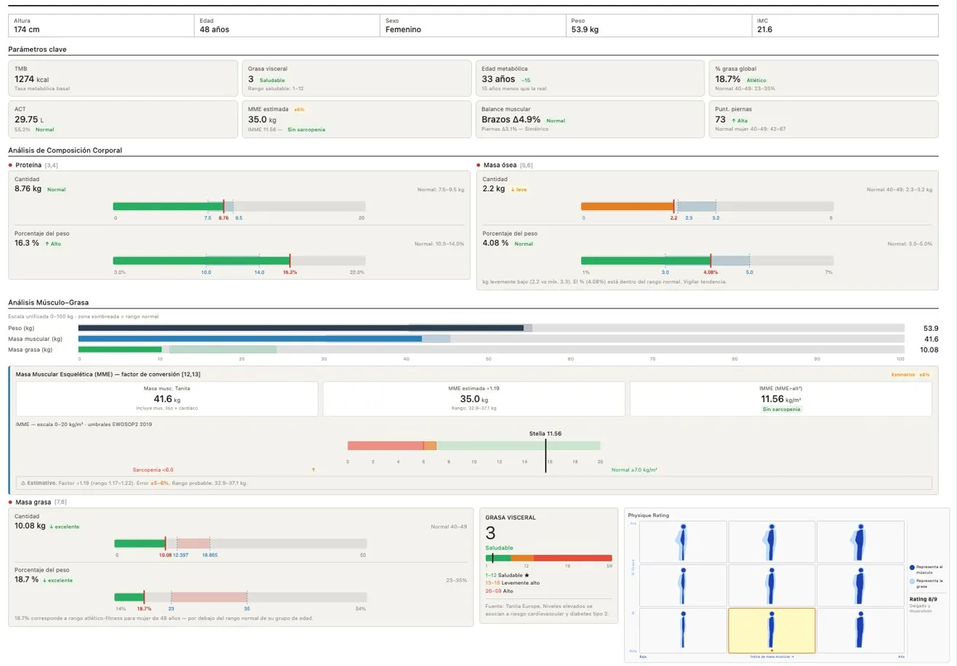Click the center Physique Rating body figure
Viewport: 957px width, 666px height.
point(772,585)
